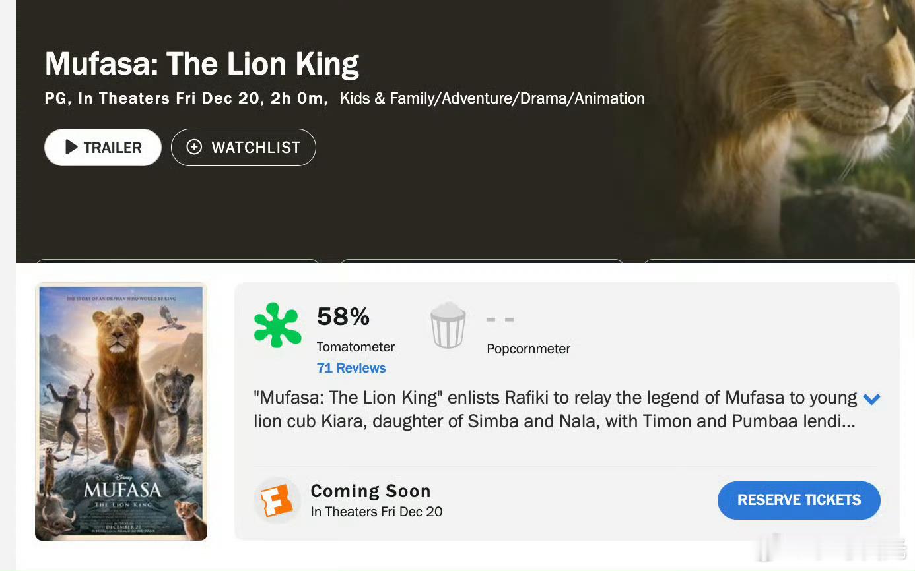Click the Popcornmeter label text
Screen dimensions: 915x571
pos(528,349)
